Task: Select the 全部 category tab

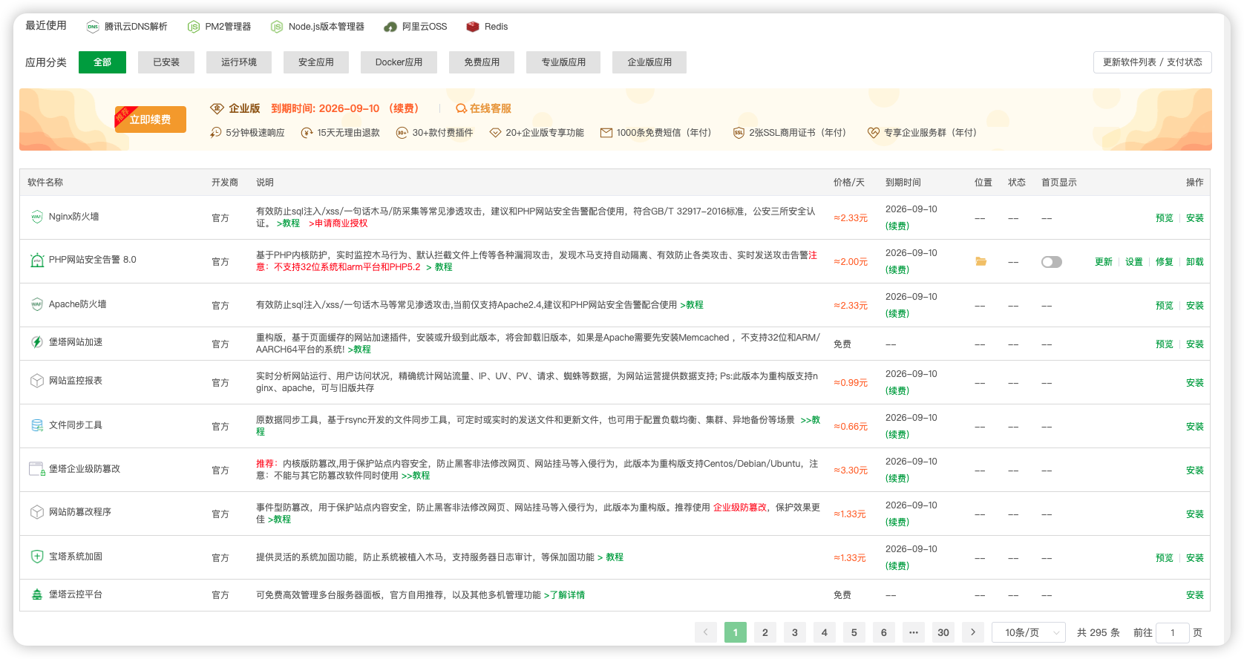Action: pos(102,62)
